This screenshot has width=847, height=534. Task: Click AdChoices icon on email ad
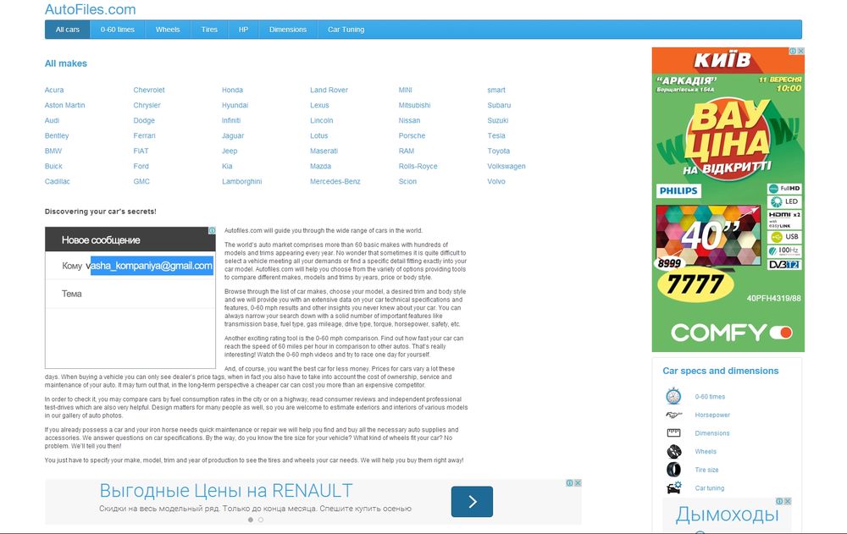213,230
